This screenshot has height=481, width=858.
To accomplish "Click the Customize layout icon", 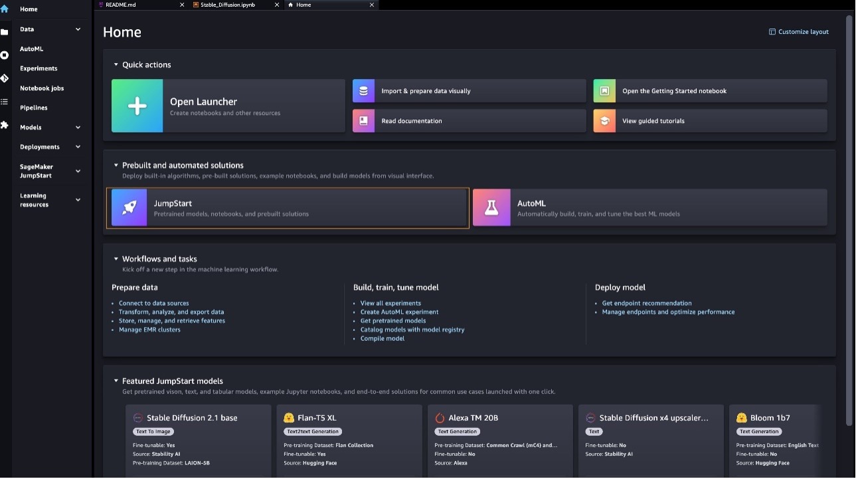I will [x=772, y=32].
